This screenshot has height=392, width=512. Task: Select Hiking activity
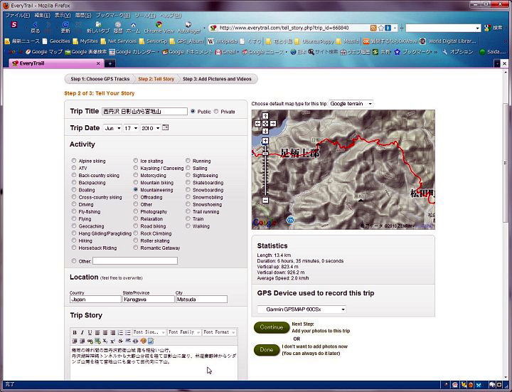pyautogui.click(x=74, y=240)
